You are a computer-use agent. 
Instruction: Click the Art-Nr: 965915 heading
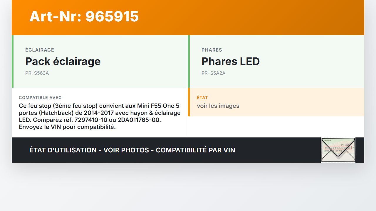[x=84, y=16]
